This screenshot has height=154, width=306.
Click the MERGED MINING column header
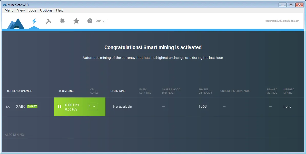pos(289,91)
